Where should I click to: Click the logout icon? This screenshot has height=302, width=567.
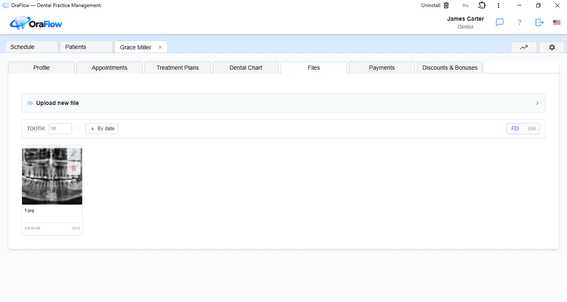pos(539,22)
